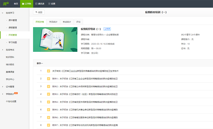This screenshot has width=213, height=129.
Task: Click the file icon of 附件1 row
Action: pos(48,79)
